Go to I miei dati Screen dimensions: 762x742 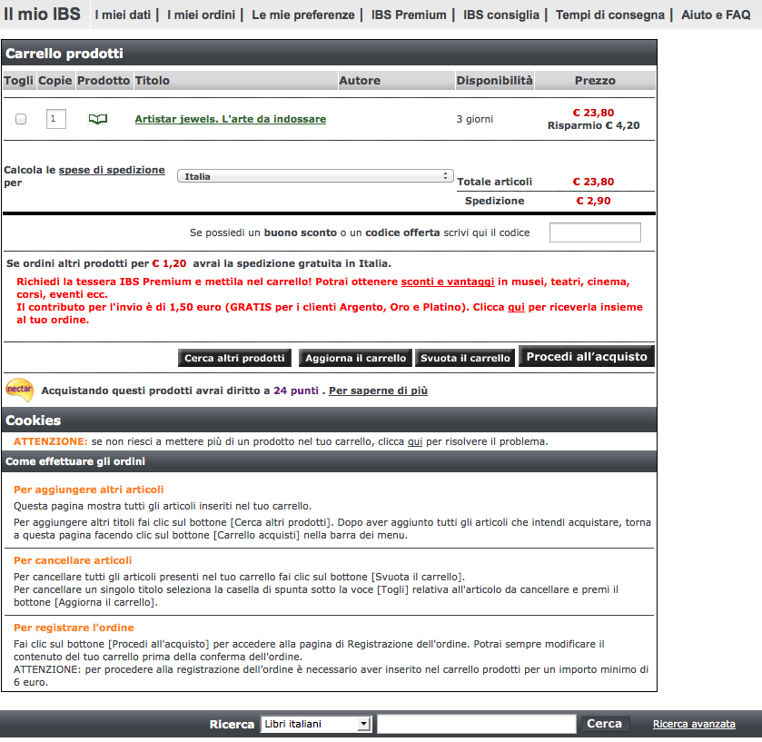pos(123,15)
